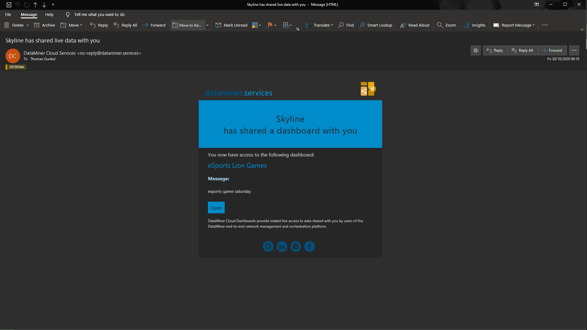
Task: Toggle dark background with sun icon
Action: pyautogui.click(x=476, y=50)
